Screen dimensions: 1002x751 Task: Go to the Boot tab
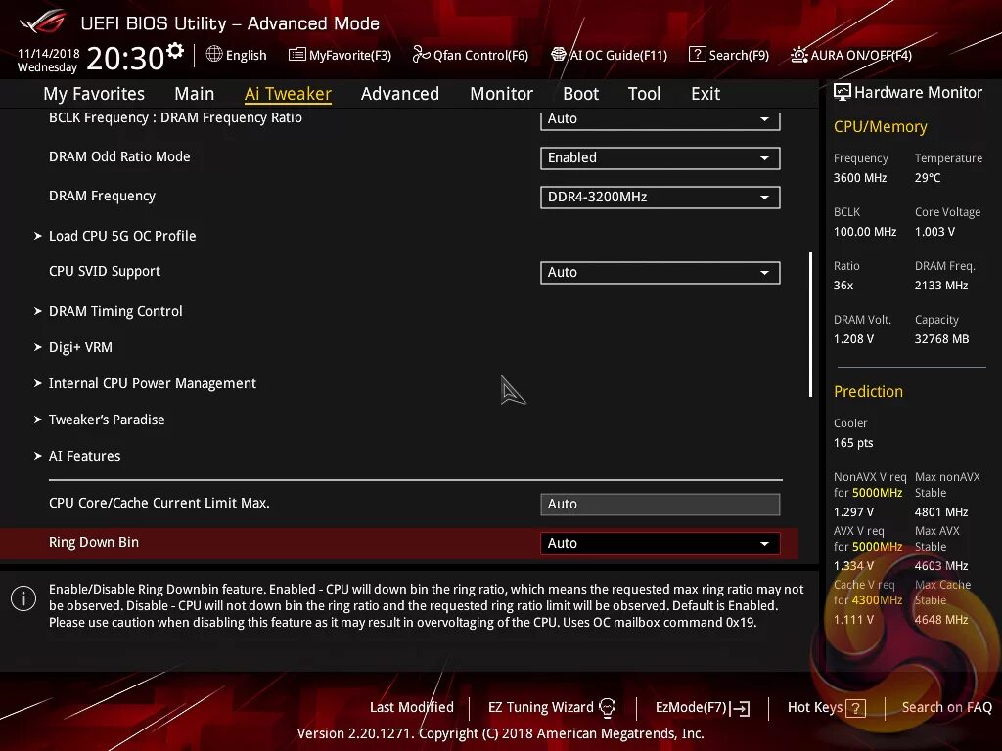tap(581, 94)
